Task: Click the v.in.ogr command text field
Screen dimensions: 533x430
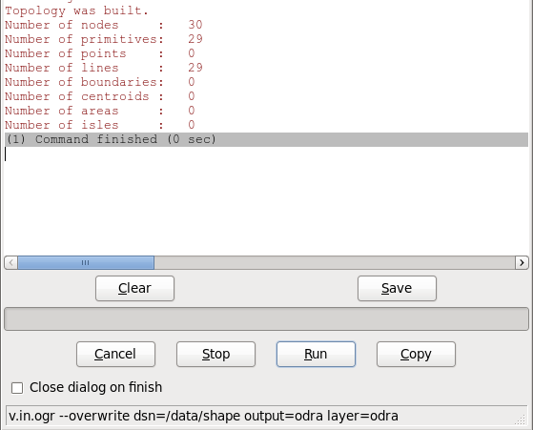Action: (267, 416)
